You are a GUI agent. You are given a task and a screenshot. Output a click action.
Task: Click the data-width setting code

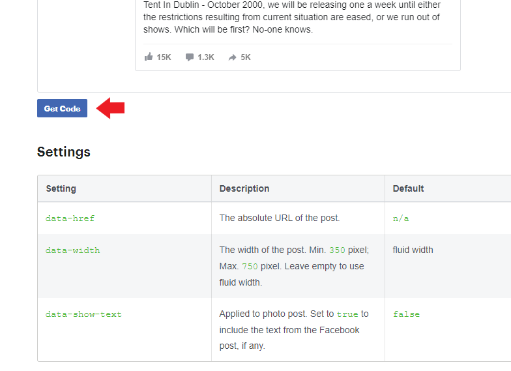pos(73,250)
